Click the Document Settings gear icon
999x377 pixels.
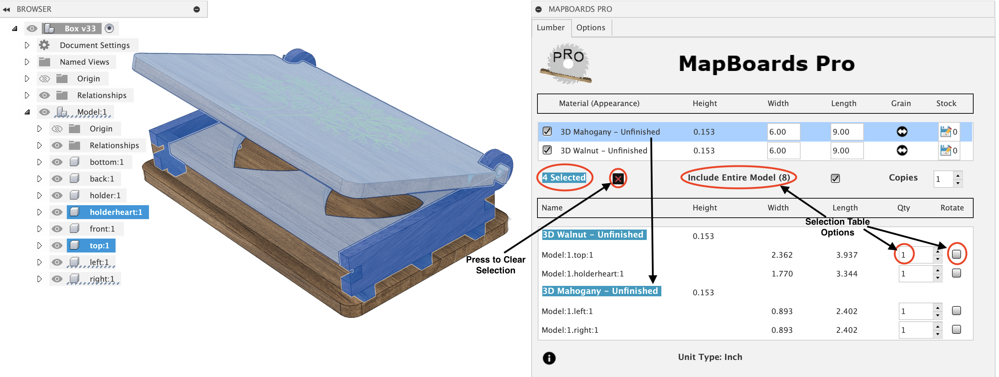point(44,45)
